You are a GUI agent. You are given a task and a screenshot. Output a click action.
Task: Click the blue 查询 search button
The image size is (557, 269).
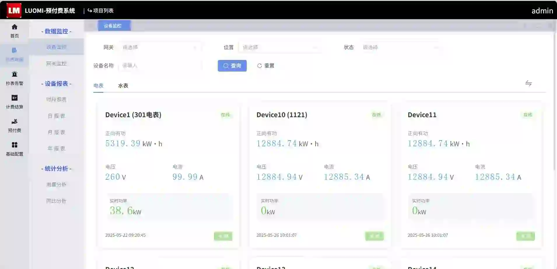(x=232, y=66)
